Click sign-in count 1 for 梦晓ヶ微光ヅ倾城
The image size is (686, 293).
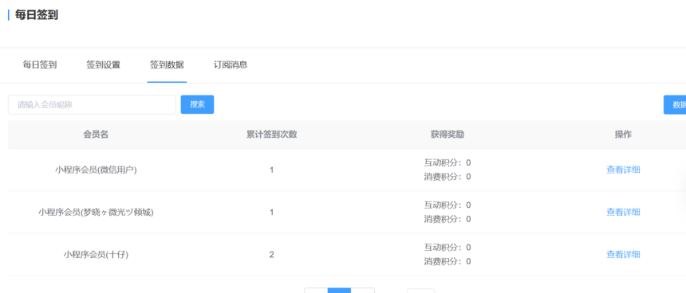(272, 213)
